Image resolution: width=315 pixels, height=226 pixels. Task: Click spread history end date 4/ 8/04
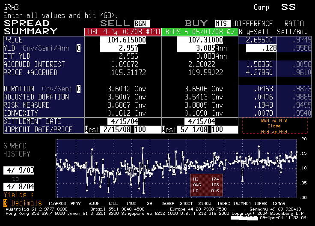20,187
